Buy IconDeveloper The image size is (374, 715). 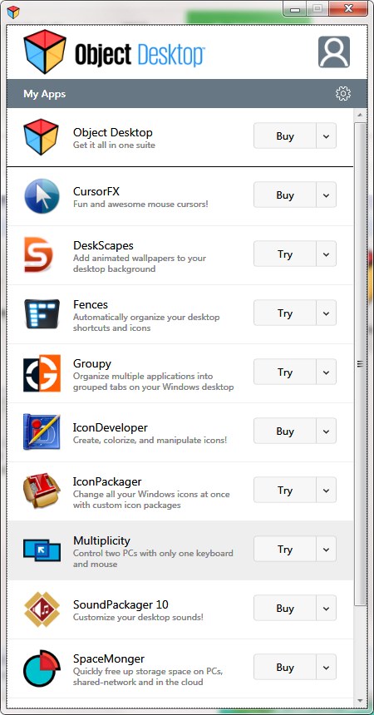click(285, 431)
